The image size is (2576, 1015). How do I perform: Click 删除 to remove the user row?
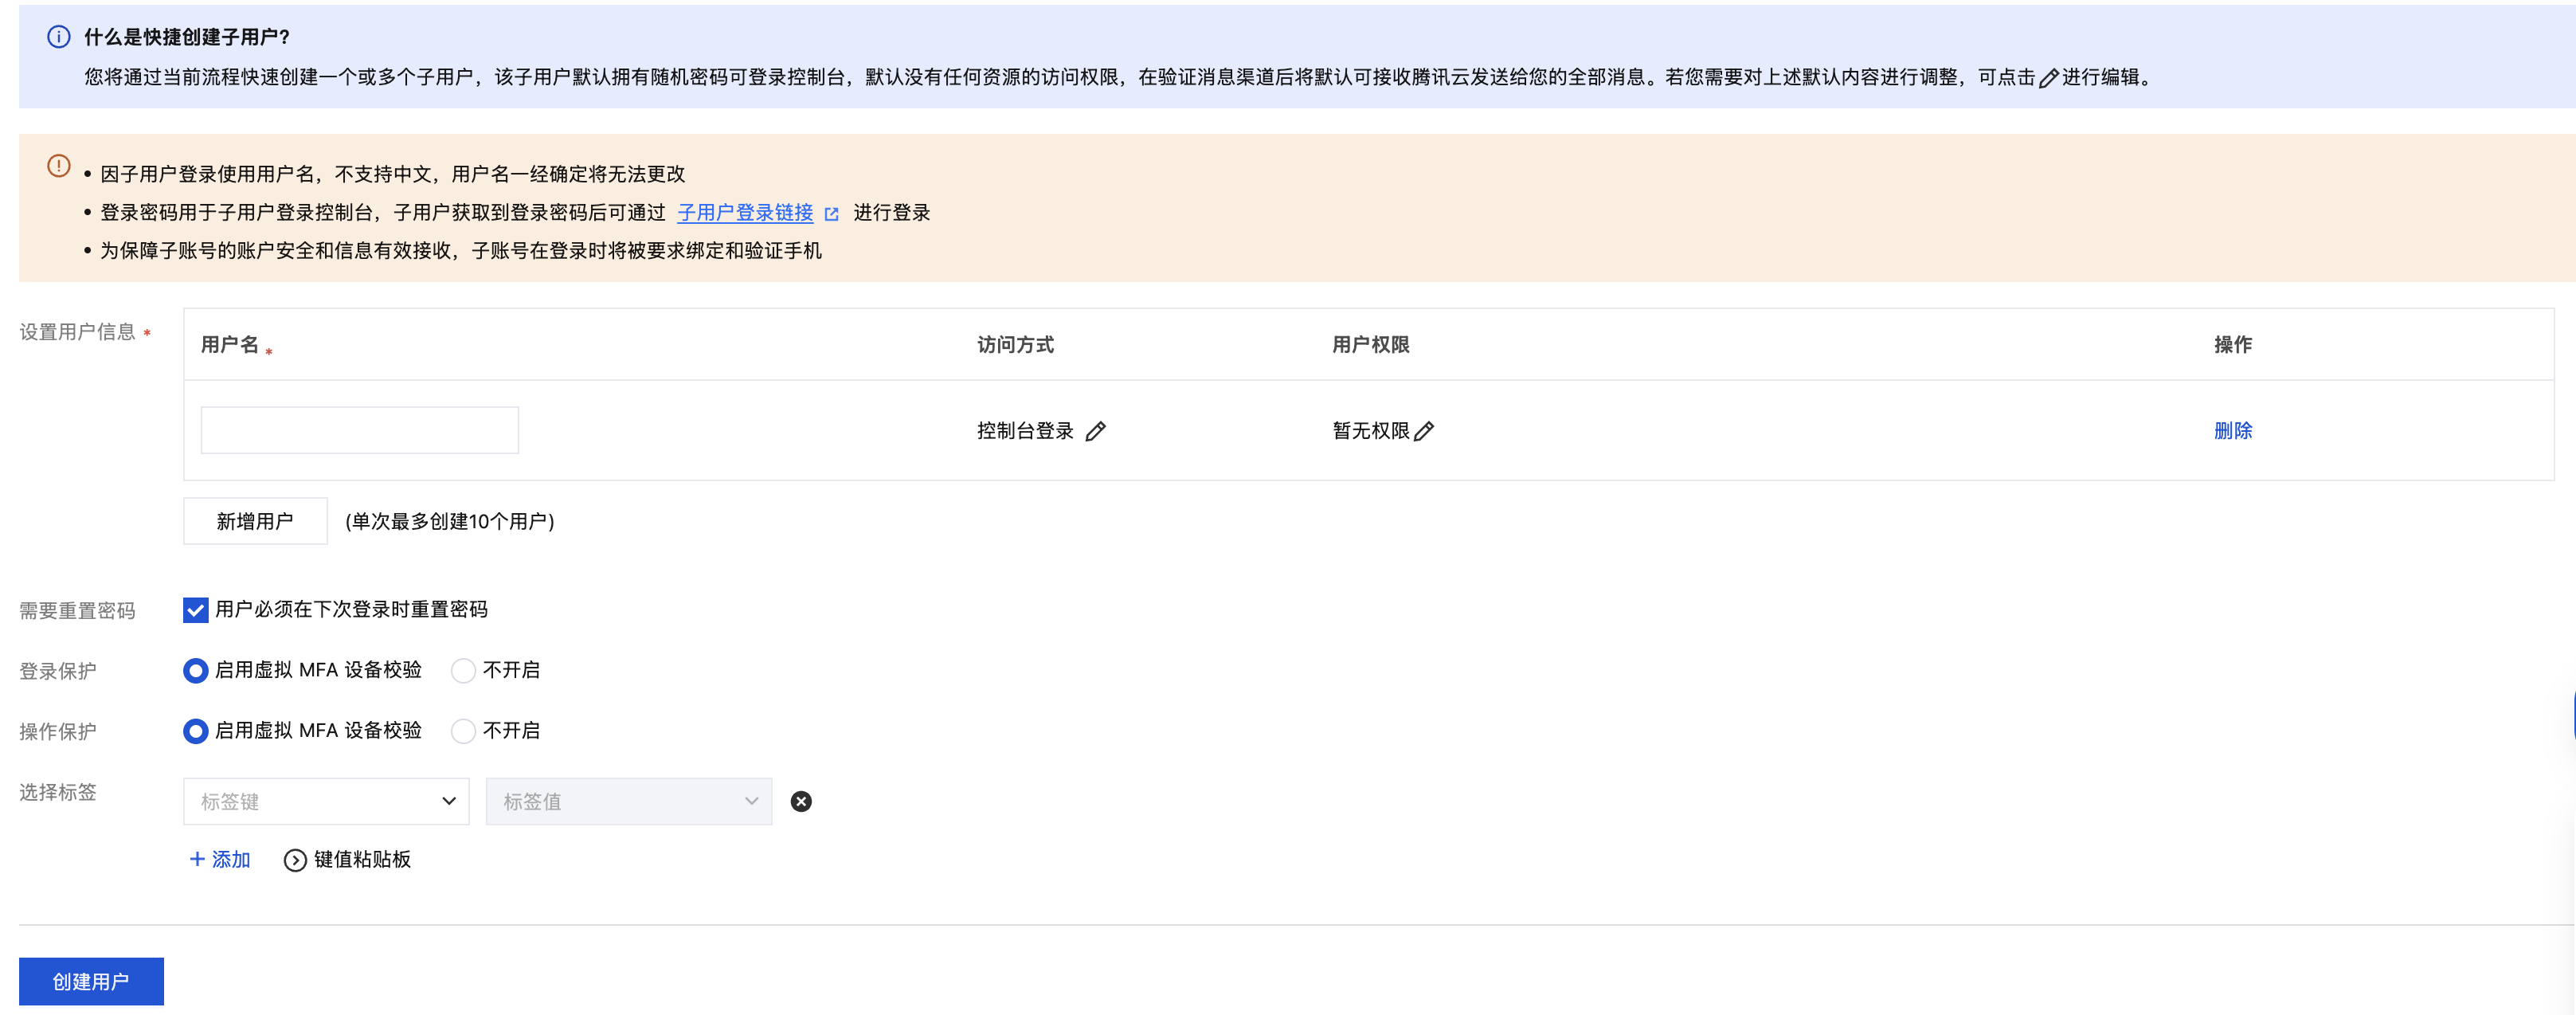coord(2233,430)
